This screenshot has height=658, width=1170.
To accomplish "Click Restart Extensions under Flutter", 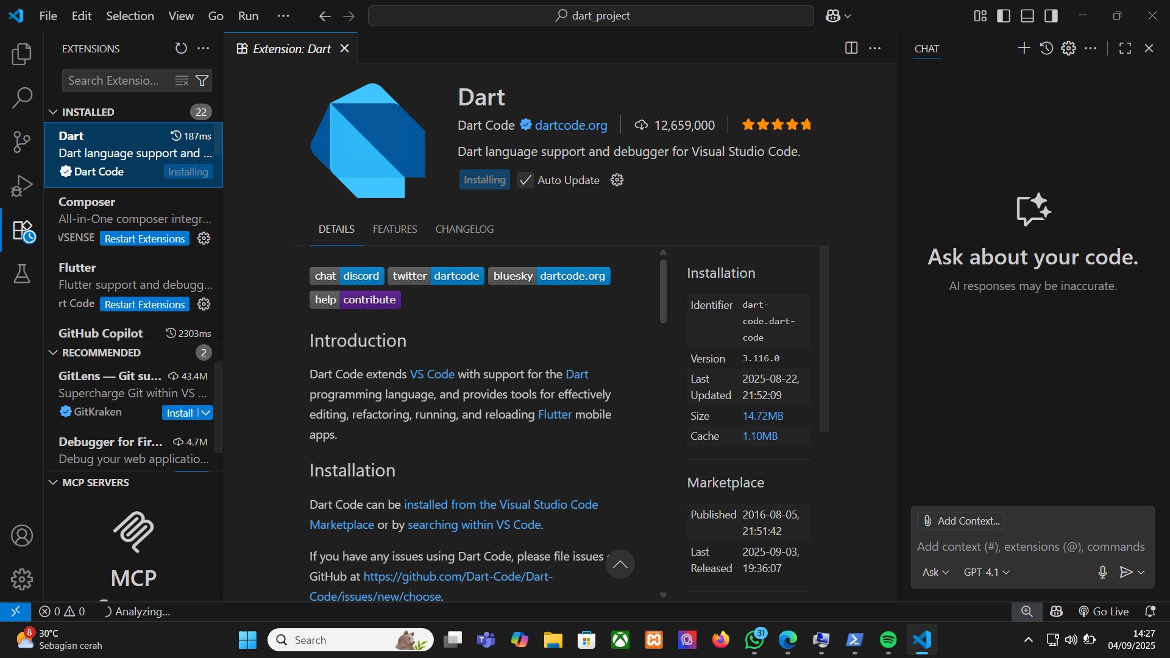I will click(144, 304).
